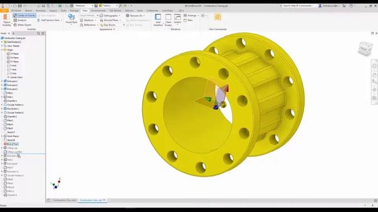Expand Work Plane1 node
The width and height of the screenshot is (378, 212).
[x=2, y=136]
